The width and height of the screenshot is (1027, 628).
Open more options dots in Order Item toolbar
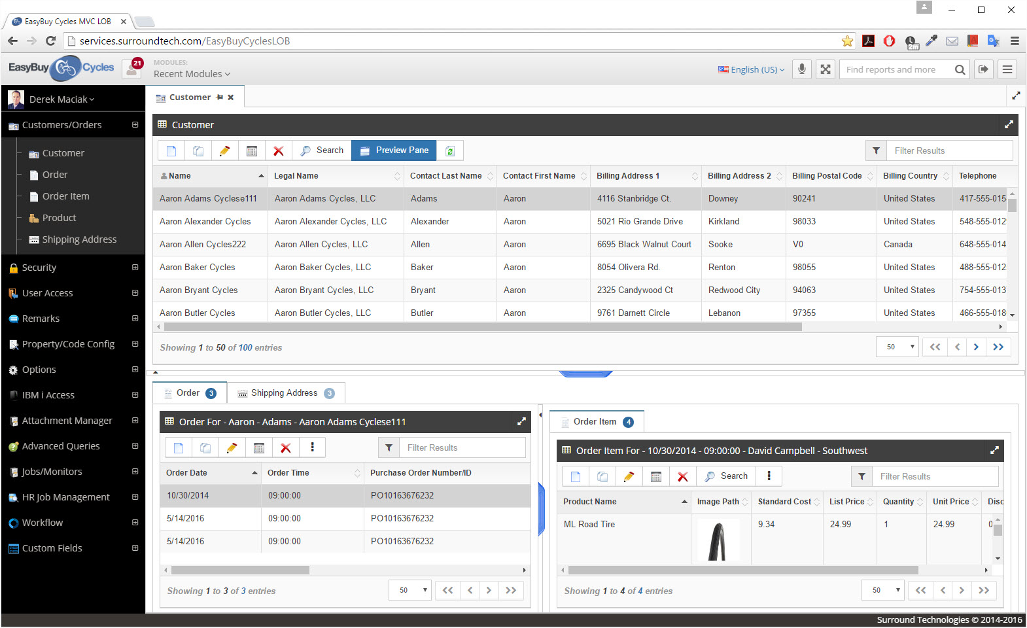[769, 476]
